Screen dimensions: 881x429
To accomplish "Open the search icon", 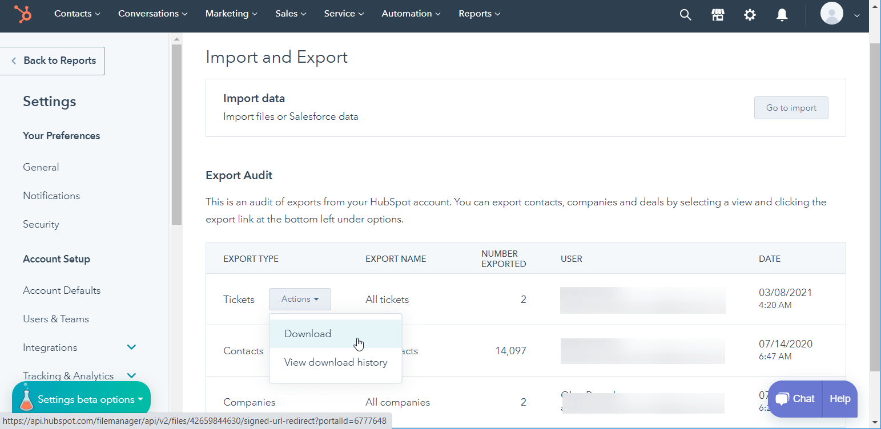I will click(685, 15).
